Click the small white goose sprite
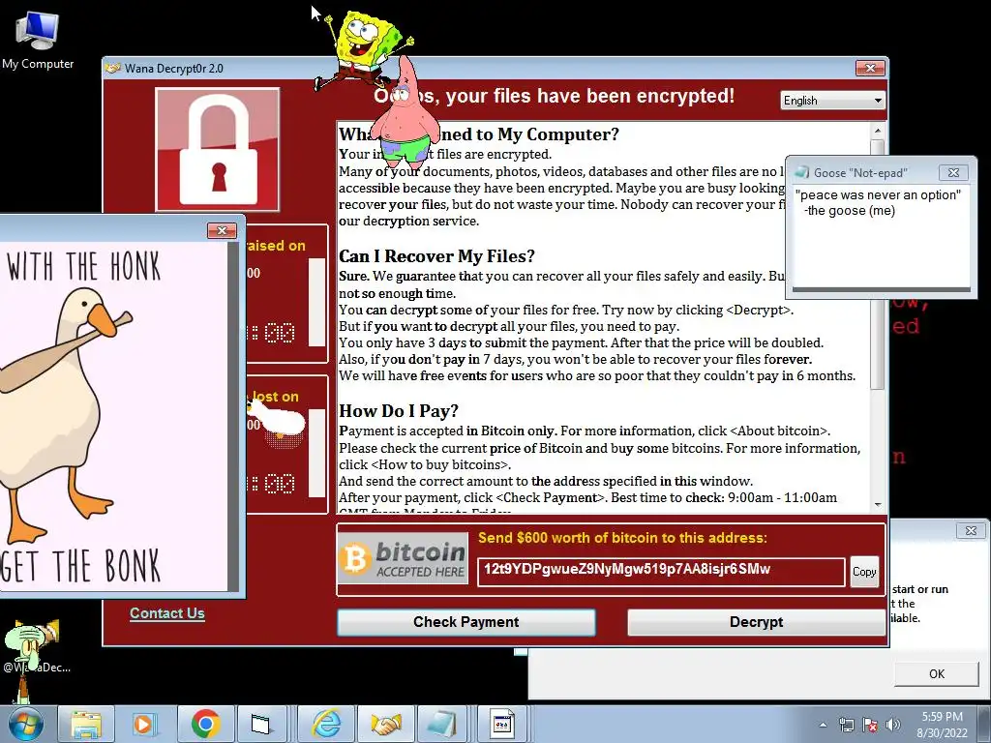This screenshot has height=743, width=991. click(276, 420)
